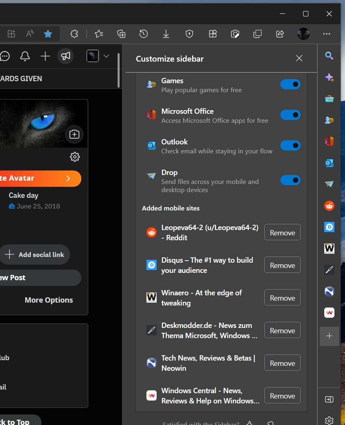Image resolution: width=345 pixels, height=425 pixels.
Task: Click the Outlook row label text
Action: (x=175, y=142)
